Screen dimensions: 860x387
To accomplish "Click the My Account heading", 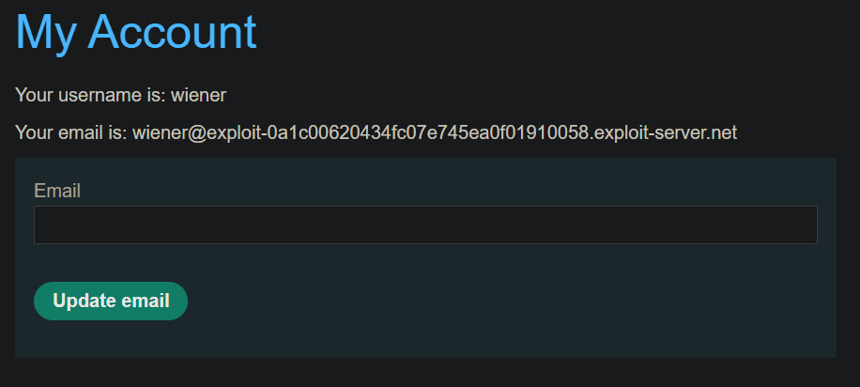I will coord(136,32).
